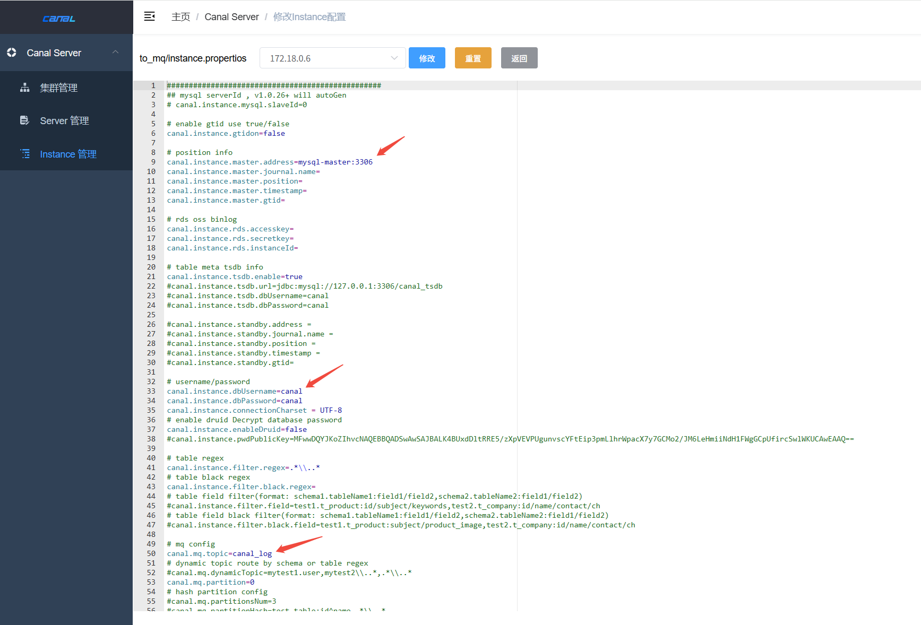
Task: Click the # mq config comment
Action: [x=191, y=544]
